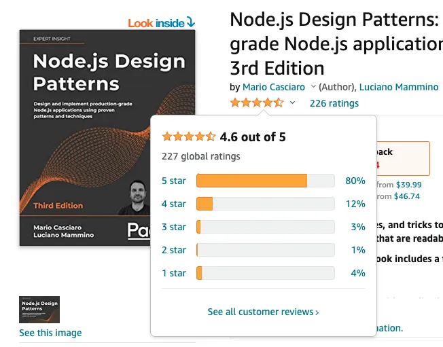The image size is (443, 347).
Task: Click the 5 star histogram bar
Action: click(x=266, y=181)
